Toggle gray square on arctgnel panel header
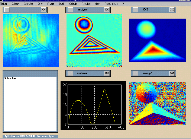This screenshot has width=191, height=139. (x=70, y=10)
